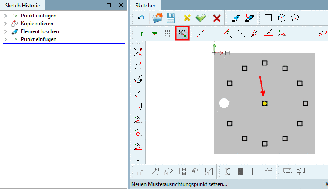The image size is (328, 189).
Task: Cancel the sketch with the red X icon
Action: pos(217,18)
